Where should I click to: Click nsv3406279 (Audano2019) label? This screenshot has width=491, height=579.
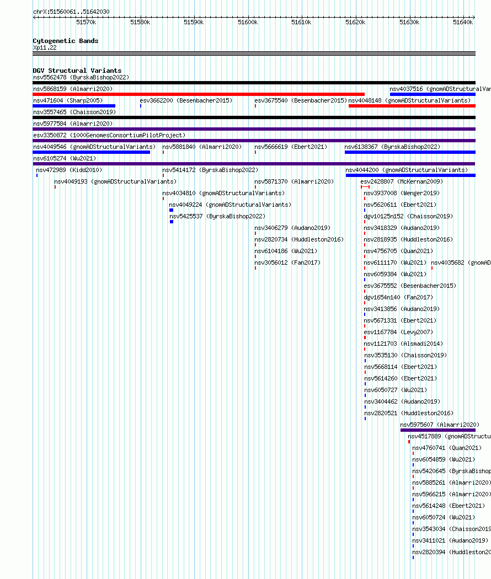pos(292,228)
